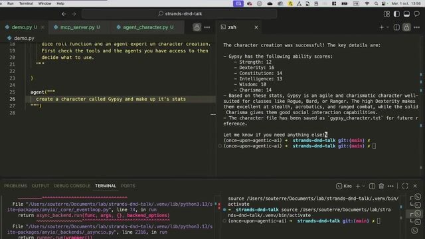Toggle the left editor group lock
The width and height of the screenshot is (425, 239).
click(197, 27)
